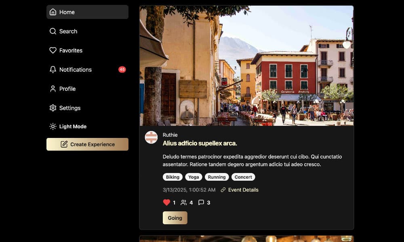Click the red heart like icon

[x=166, y=202]
